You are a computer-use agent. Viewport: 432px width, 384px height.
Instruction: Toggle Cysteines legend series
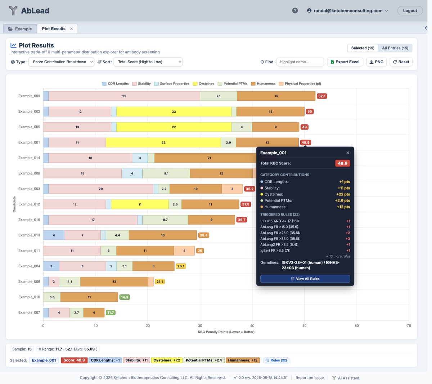coord(203,83)
